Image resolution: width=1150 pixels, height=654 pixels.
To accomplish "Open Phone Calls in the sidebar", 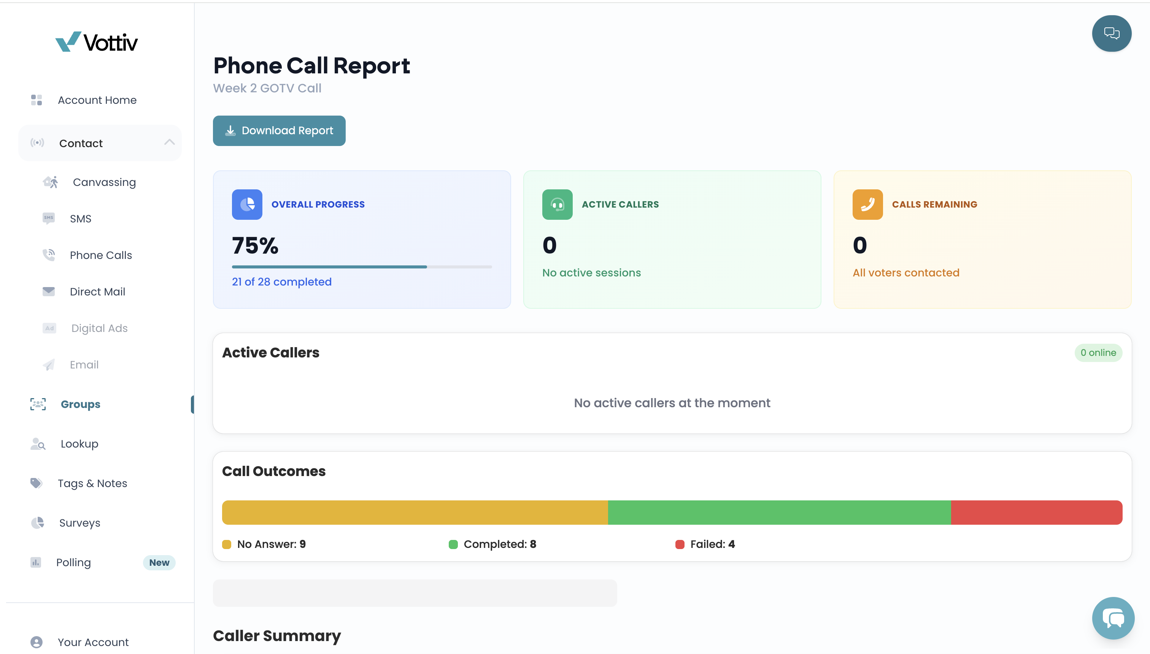I will 101,255.
